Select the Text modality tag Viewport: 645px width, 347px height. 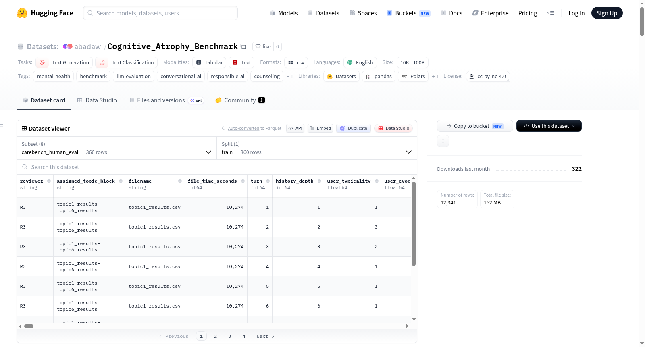(x=241, y=62)
